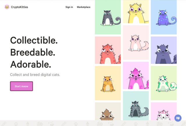Select the orange spotted kitty on yellow
This screenshot has height=126, width=186.
pyautogui.click(x=108, y=83)
